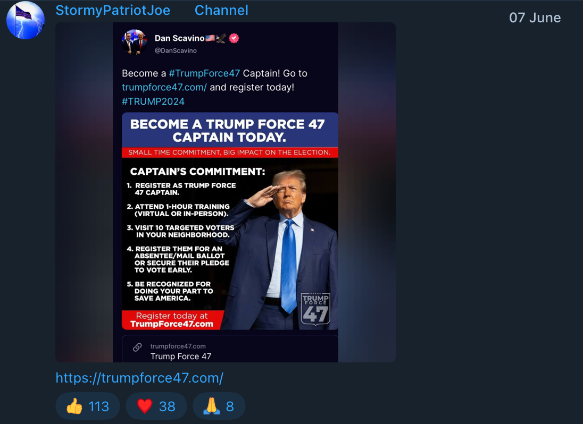The width and height of the screenshot is (583, 424).
Task: Open the https://trumpforce47.com/ link below the image
Action: click(139, 378)
